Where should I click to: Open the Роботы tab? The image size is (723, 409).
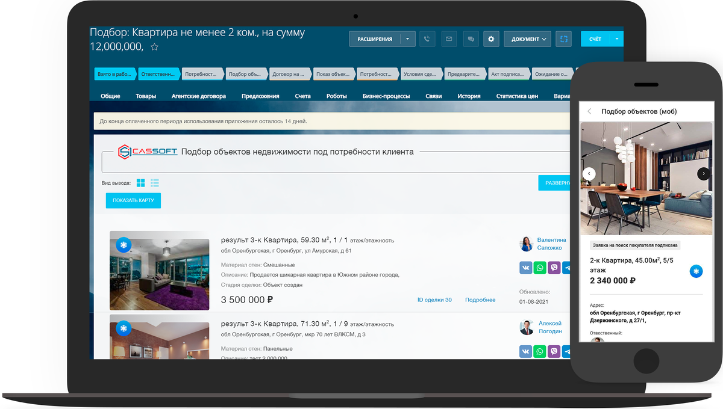(337, 96)
